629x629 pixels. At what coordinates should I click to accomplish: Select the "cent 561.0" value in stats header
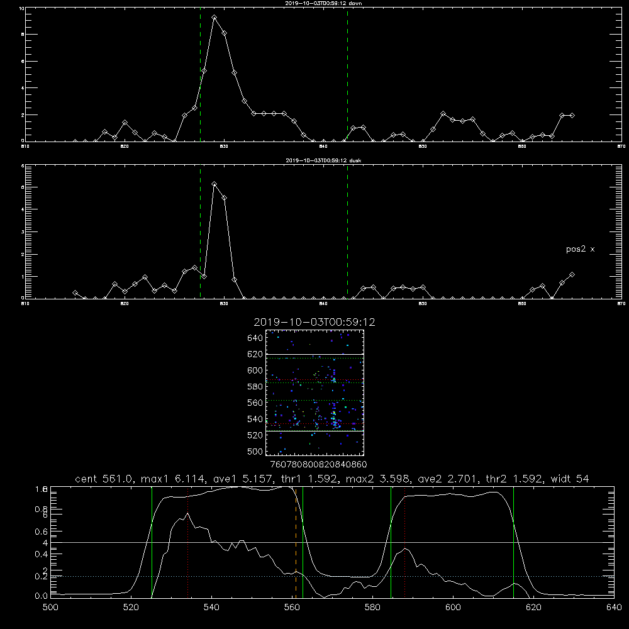(x=104, y=479)
